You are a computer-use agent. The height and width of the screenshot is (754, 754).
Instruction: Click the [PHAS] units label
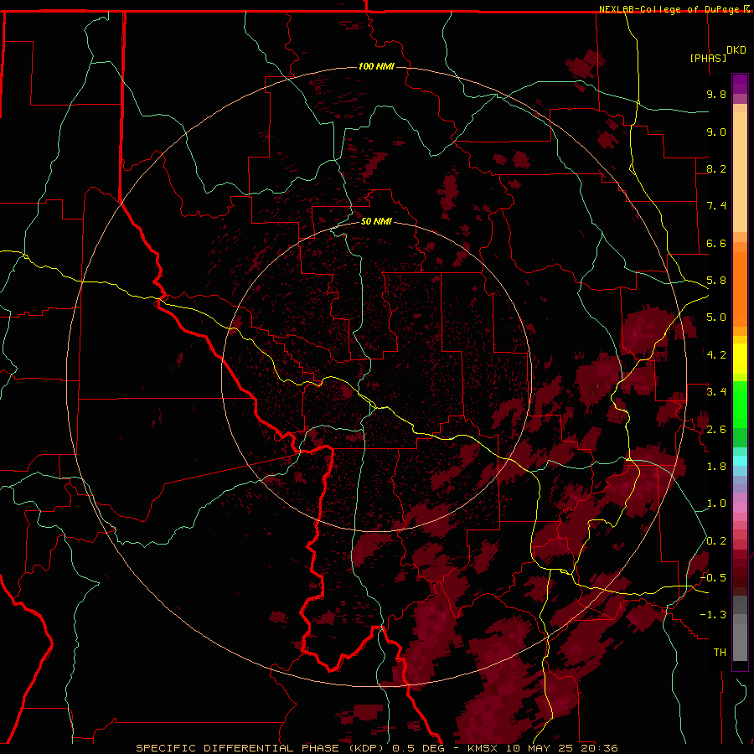tap(708, 58)
